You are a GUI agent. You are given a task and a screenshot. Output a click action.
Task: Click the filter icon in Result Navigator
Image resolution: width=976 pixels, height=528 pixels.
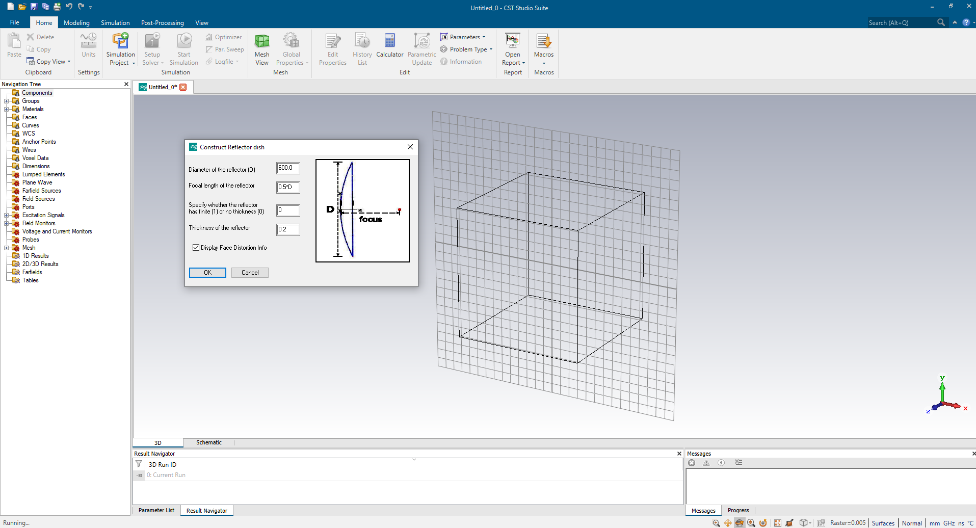pos(139,464)
